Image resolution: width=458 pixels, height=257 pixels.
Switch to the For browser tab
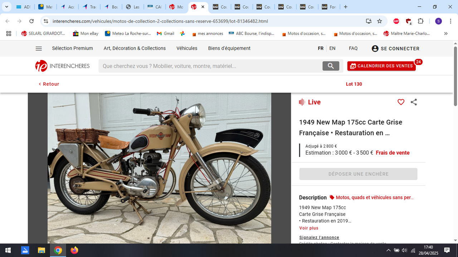pos(328,7)
